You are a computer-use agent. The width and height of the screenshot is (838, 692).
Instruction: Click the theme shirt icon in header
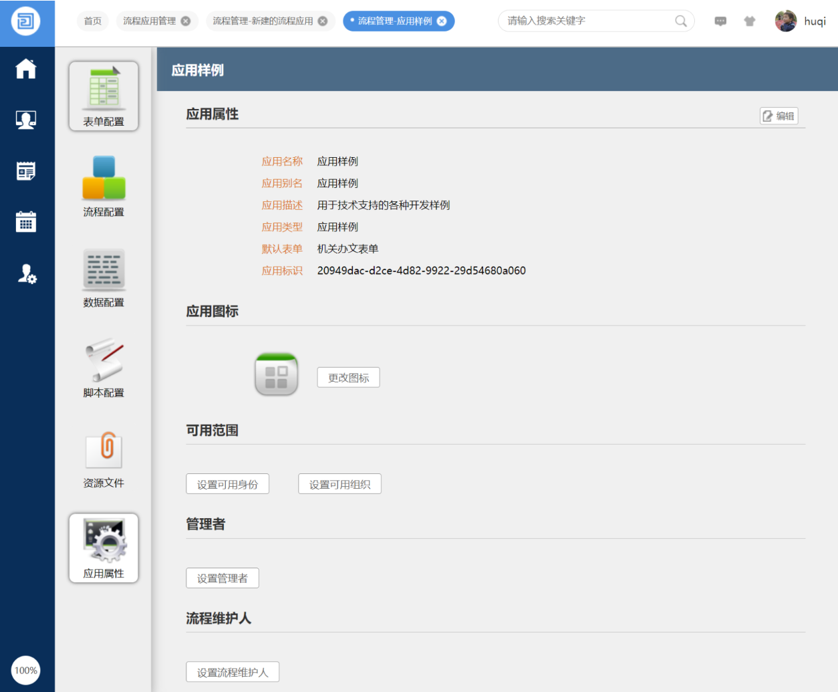click(x=749, y=21)
